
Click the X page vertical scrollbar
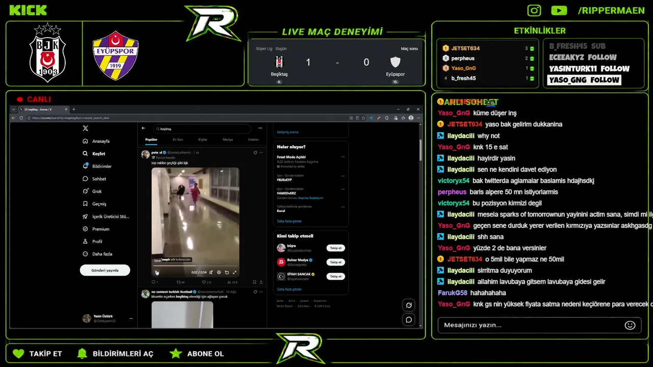pos(420,150)
